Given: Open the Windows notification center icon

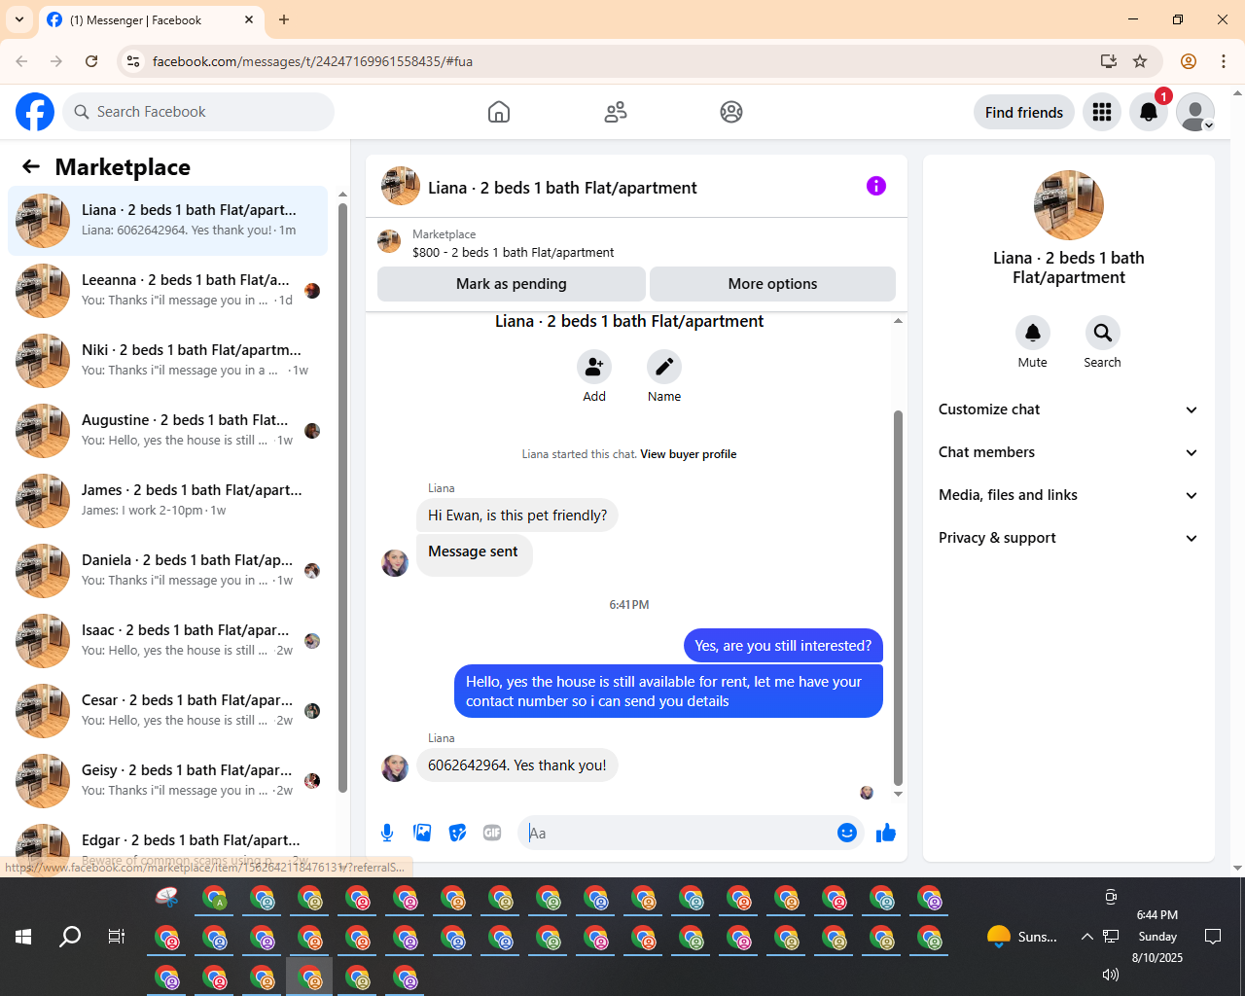Looking at the screenshot, I should pyautogui.click(x=1213, y=937).
